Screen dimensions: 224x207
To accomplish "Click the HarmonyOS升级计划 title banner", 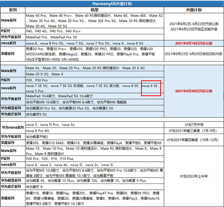I will (x=112, y=4).
